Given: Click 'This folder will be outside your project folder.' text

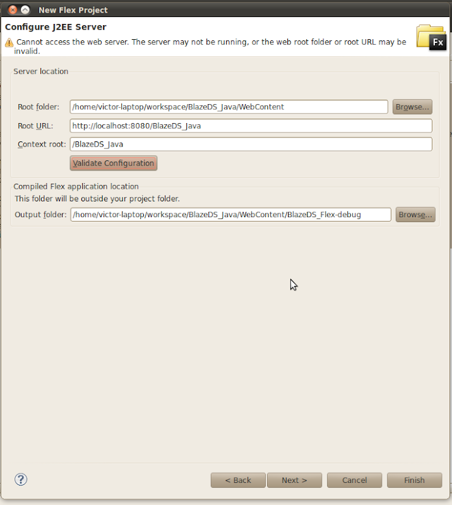Looking at the screenshot, I should point(97,199).
